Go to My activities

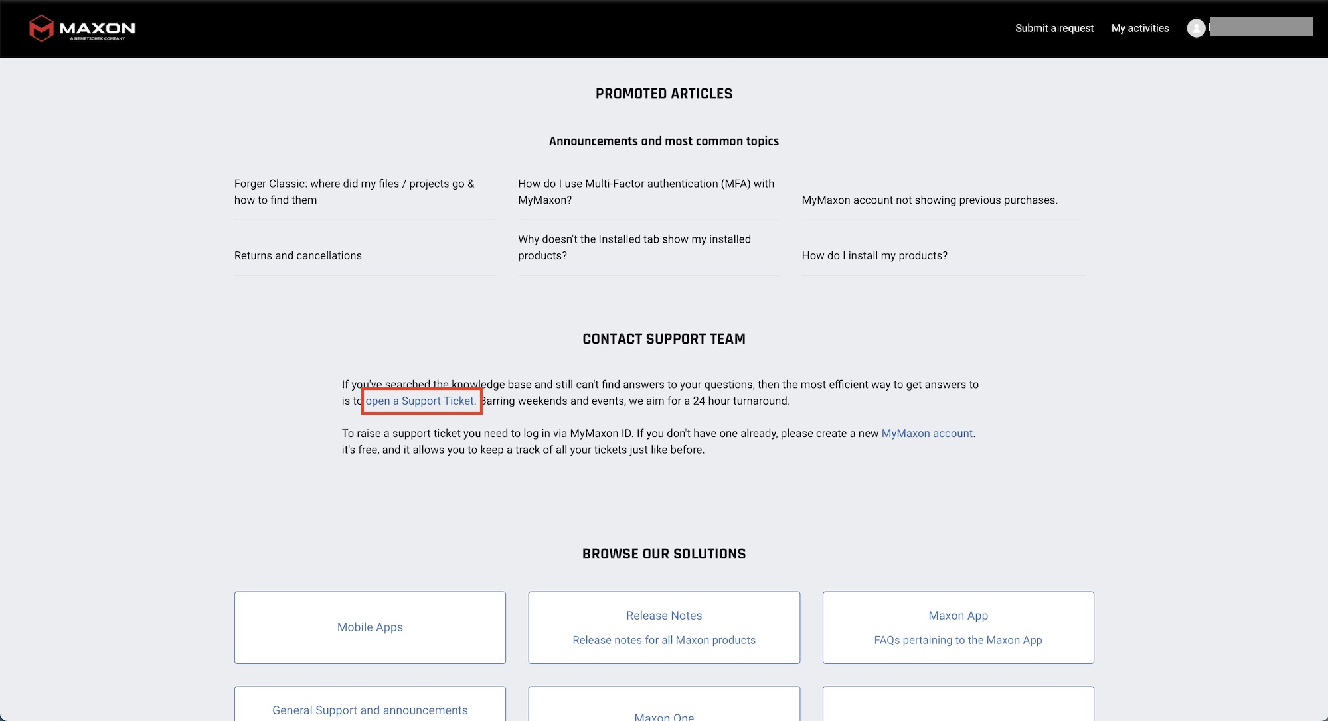coord(1139,28)
